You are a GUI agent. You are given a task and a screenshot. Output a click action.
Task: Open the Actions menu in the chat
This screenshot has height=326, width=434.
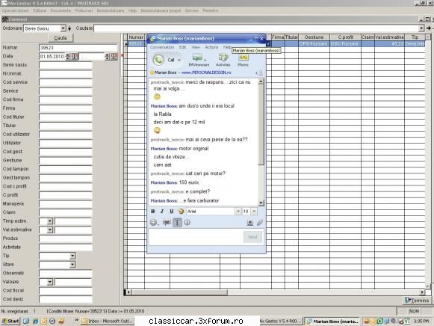click(x=211, y=47)
